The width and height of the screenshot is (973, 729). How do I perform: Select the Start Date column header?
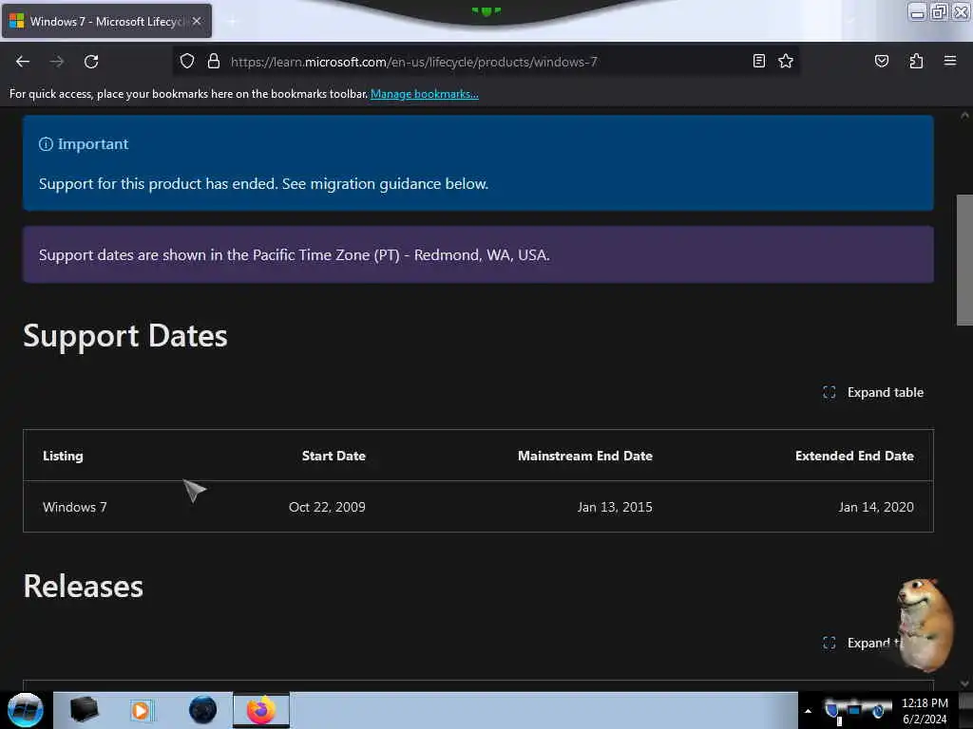[x=334, y=456]
